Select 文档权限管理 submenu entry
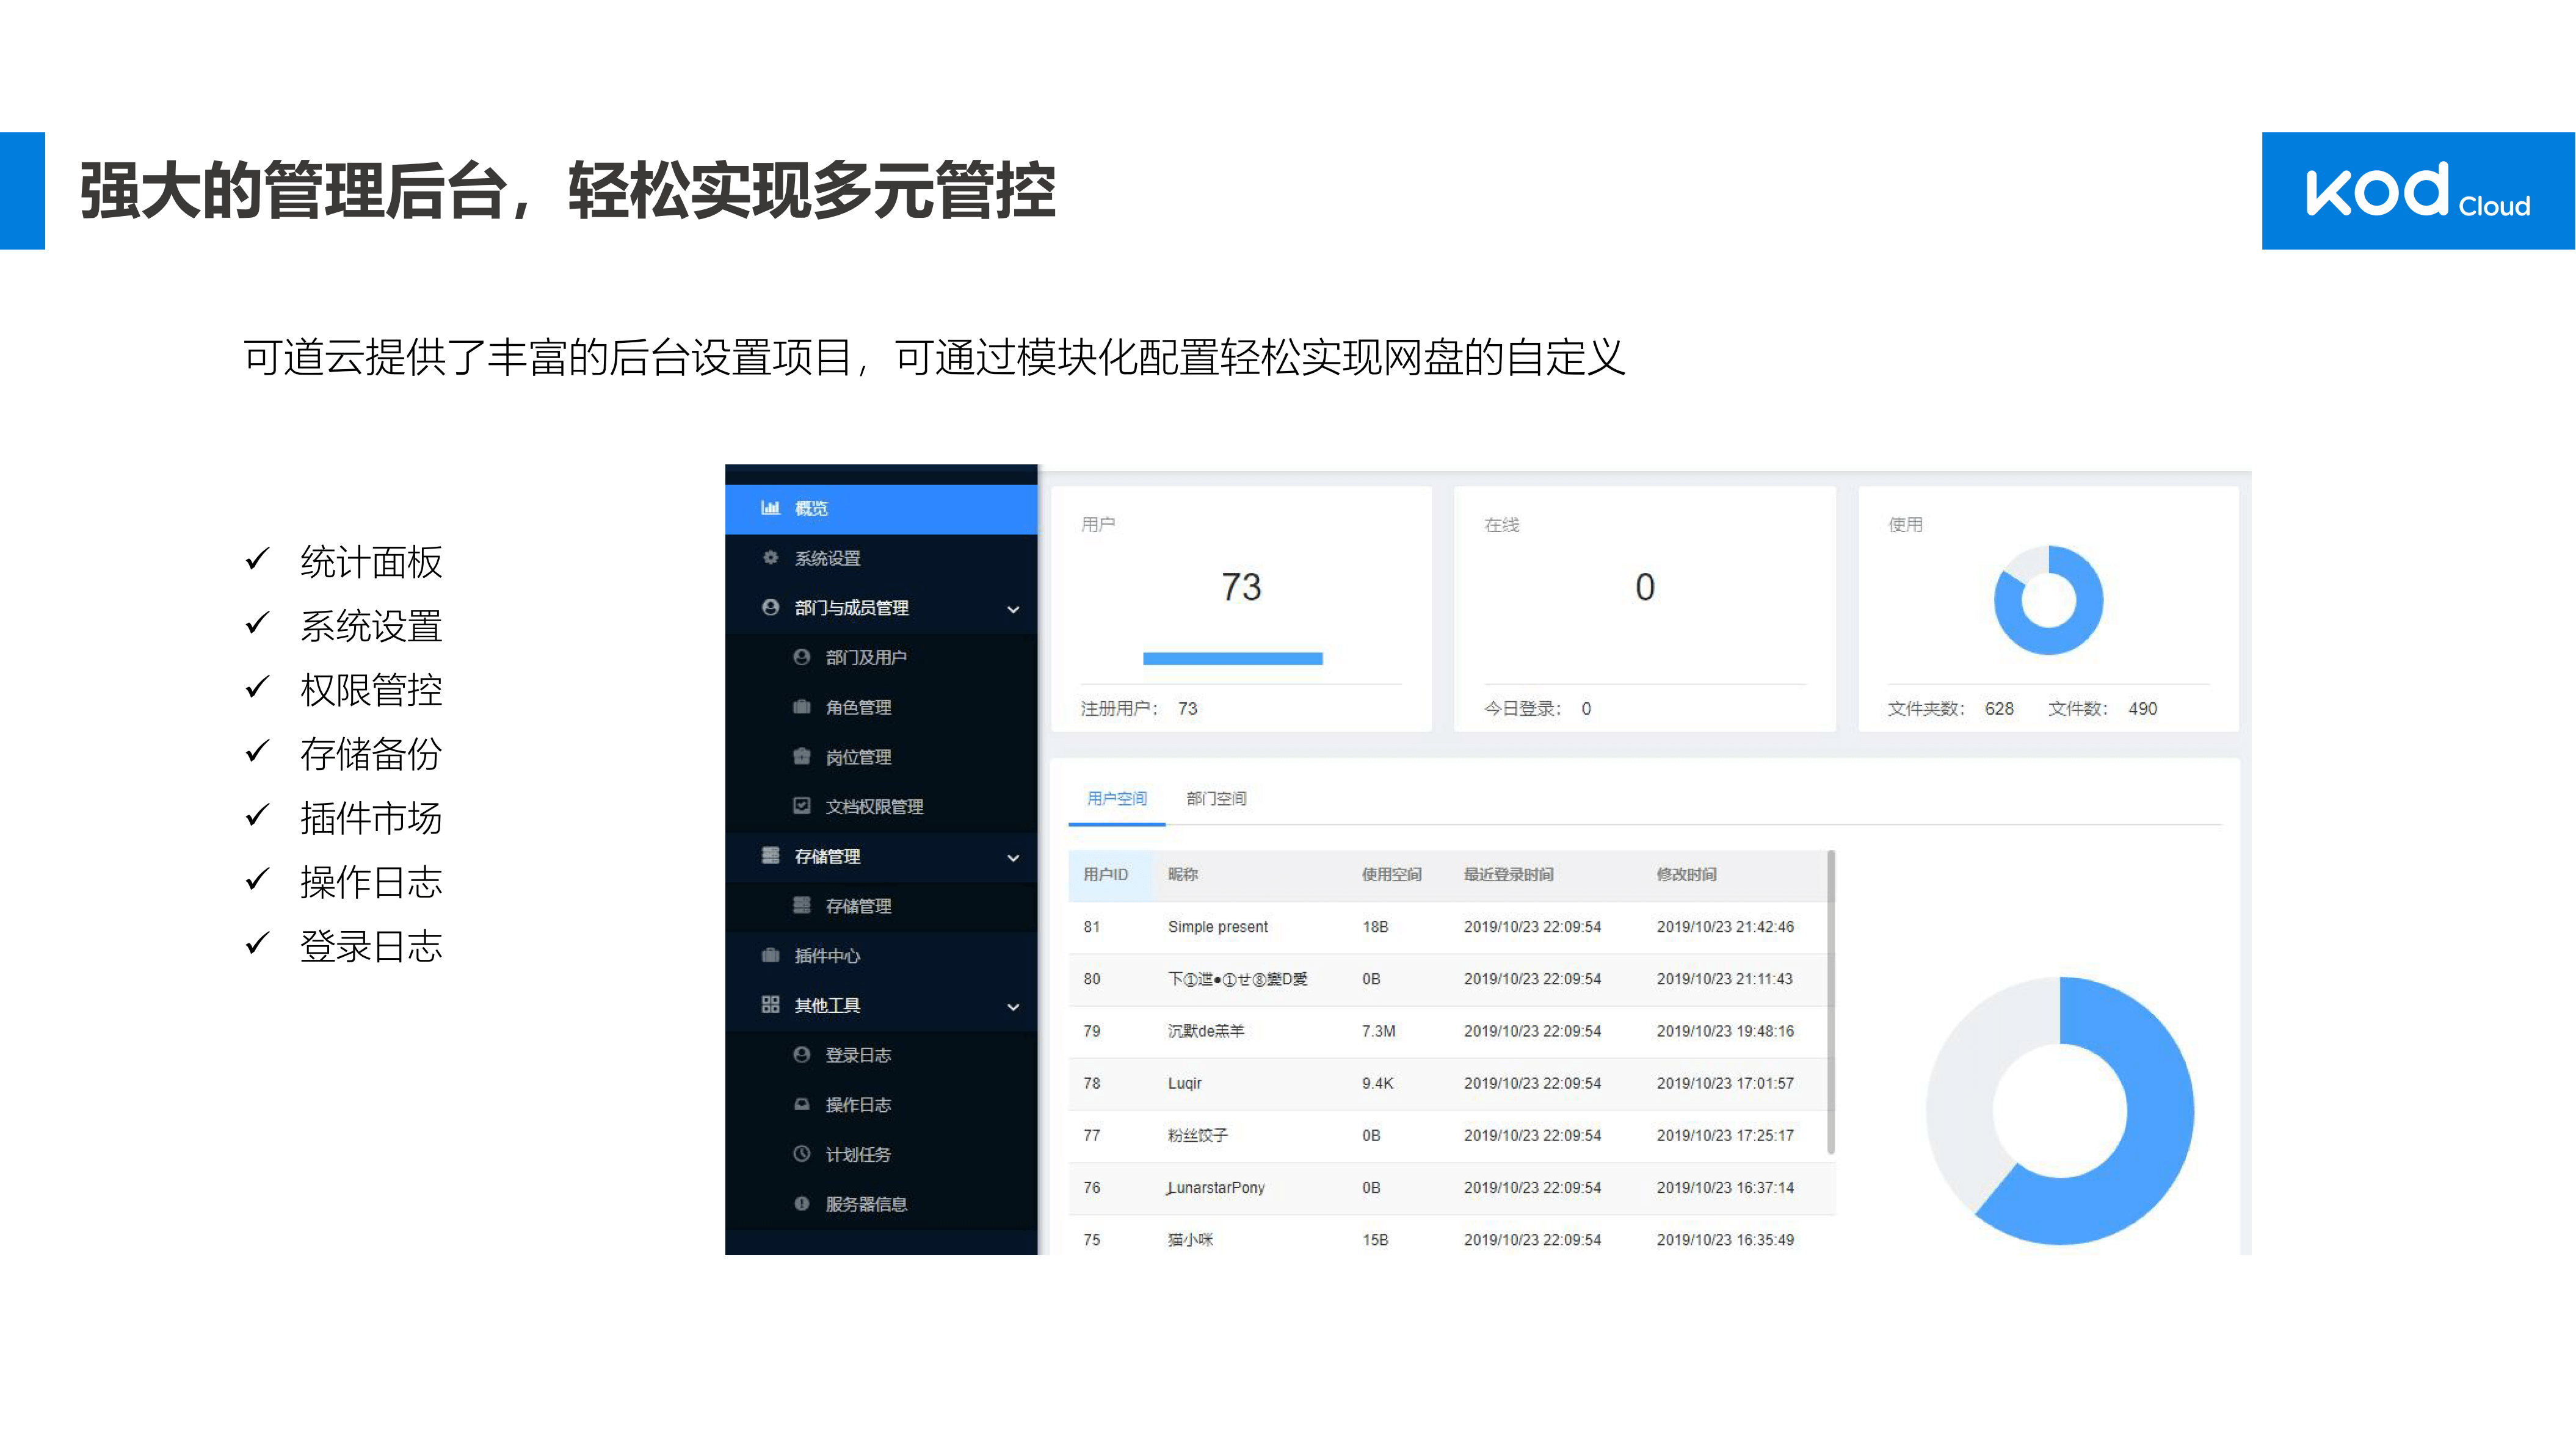 click(x=881, y=807)
